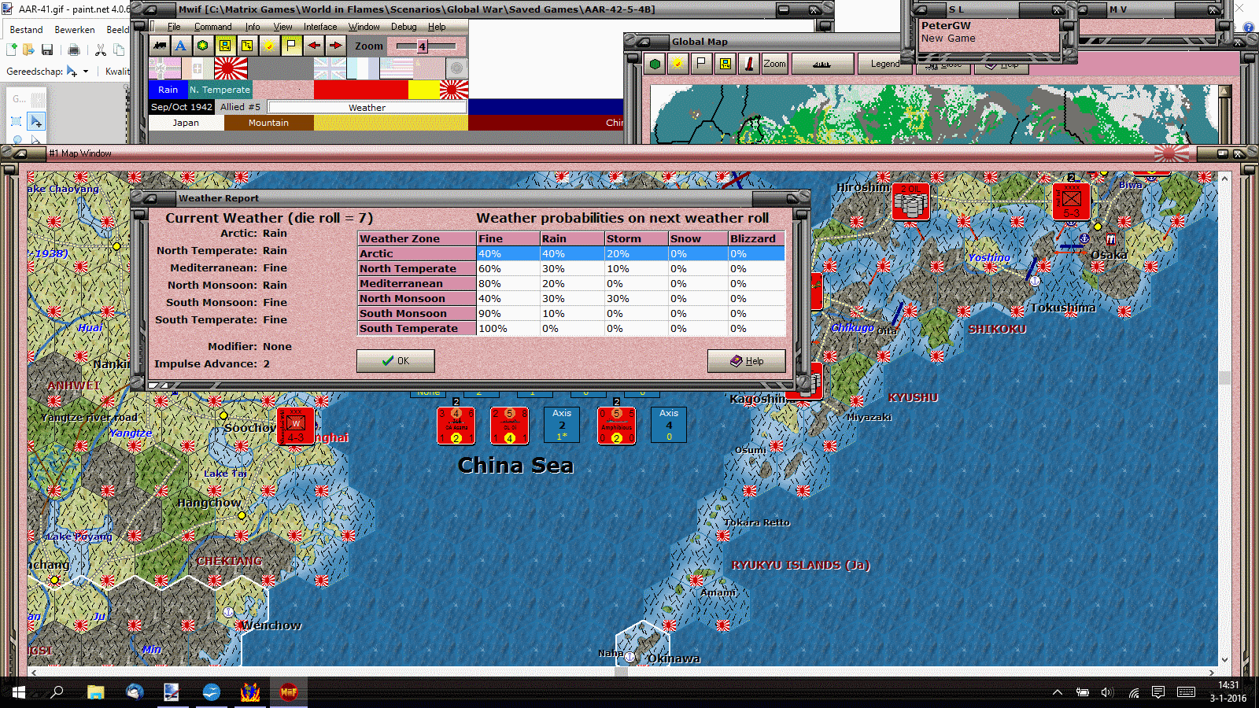Click the round grey button beside the flags
The image size is (1259, 708).
pyautogui.click(x=456, y=68)
